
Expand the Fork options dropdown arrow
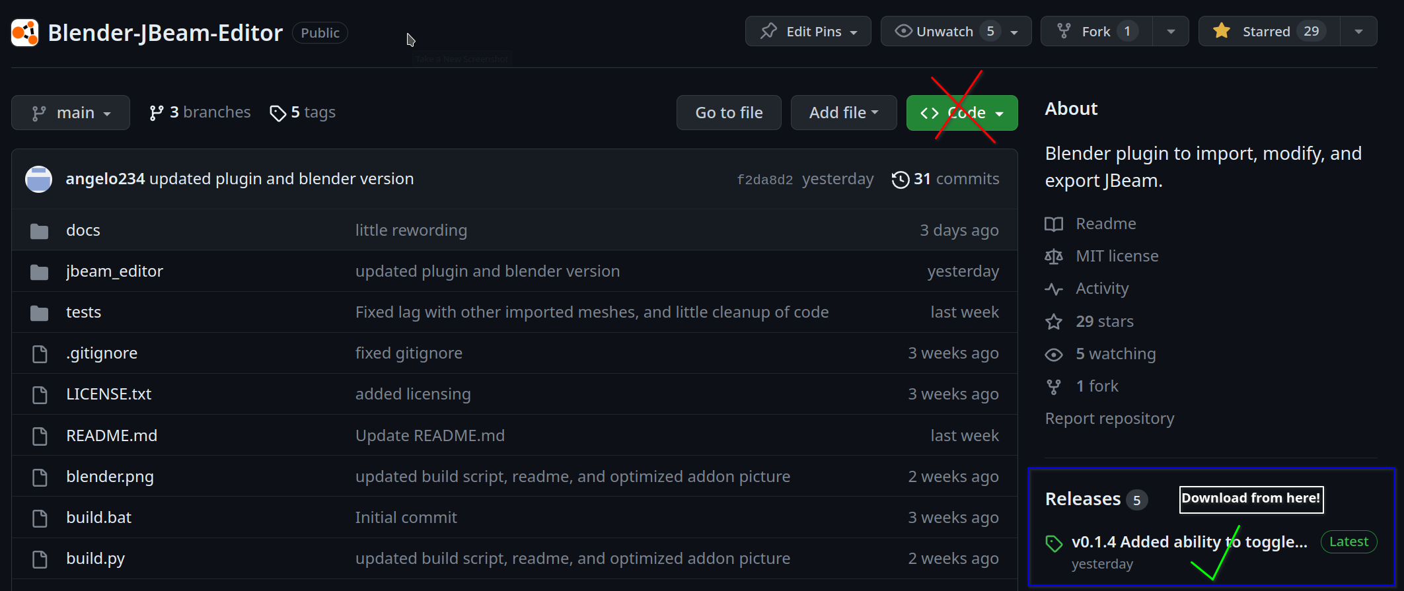pyautogui.click(x=1171, y=31)
